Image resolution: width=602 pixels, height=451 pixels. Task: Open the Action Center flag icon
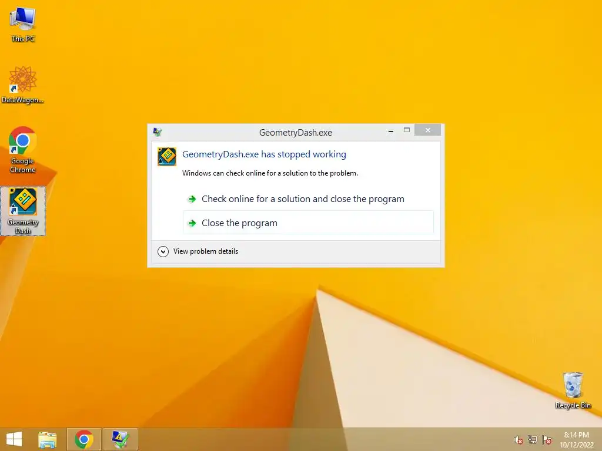pyautogui.click(x=547, y=439)
